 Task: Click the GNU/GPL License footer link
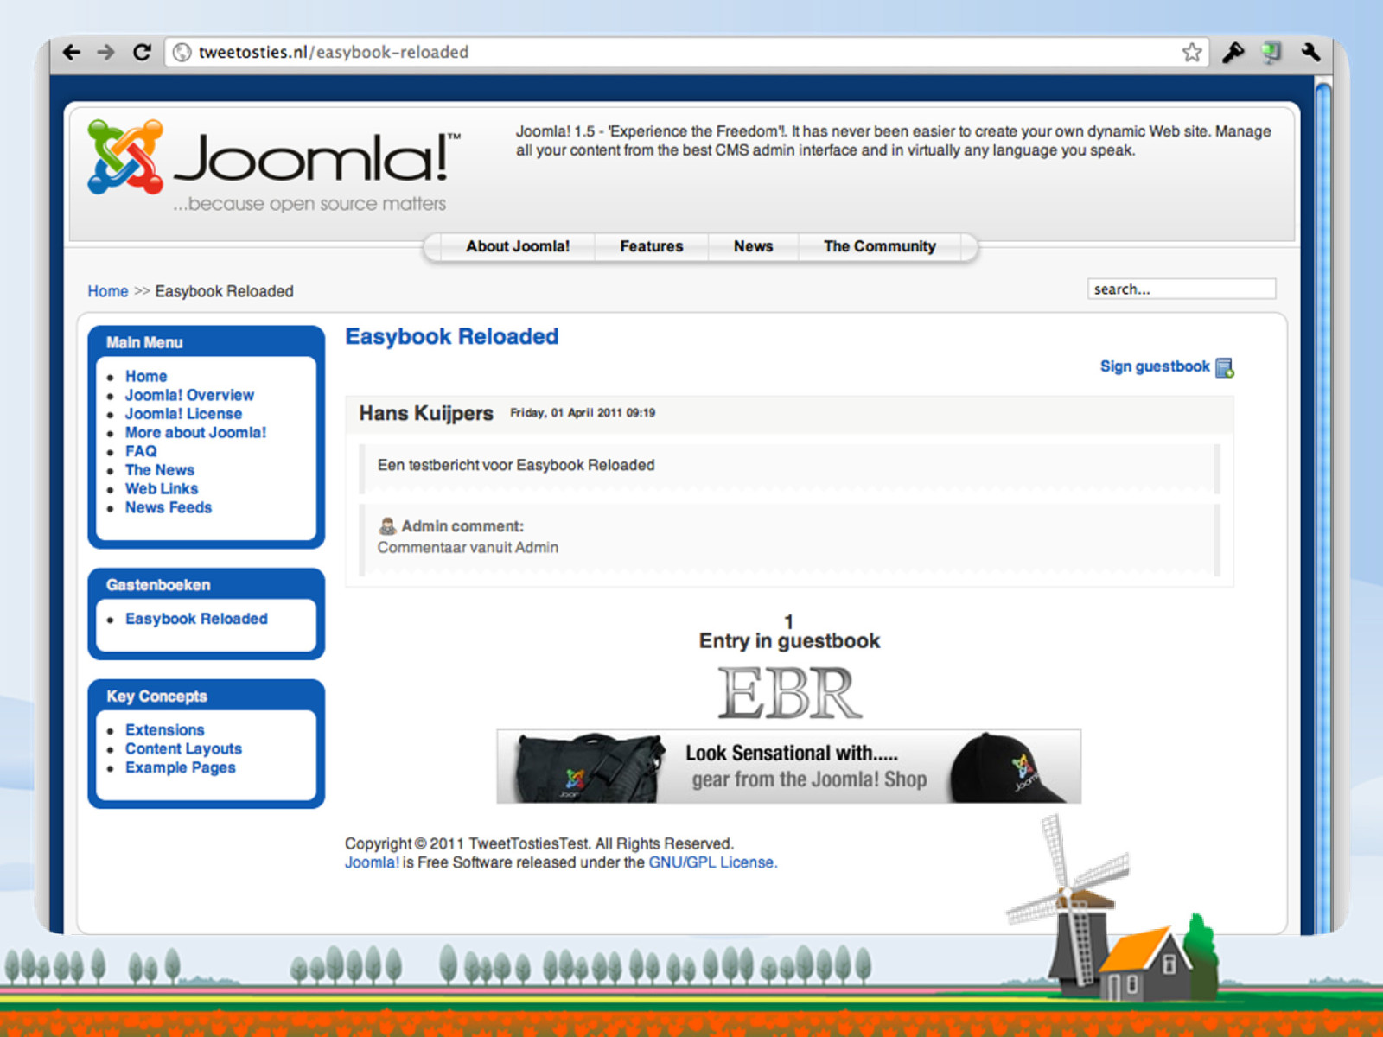[713, 862]
